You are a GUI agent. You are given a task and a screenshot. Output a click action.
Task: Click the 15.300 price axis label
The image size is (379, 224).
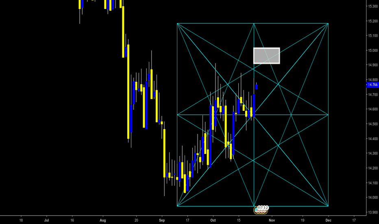click(x=373, y=6)
